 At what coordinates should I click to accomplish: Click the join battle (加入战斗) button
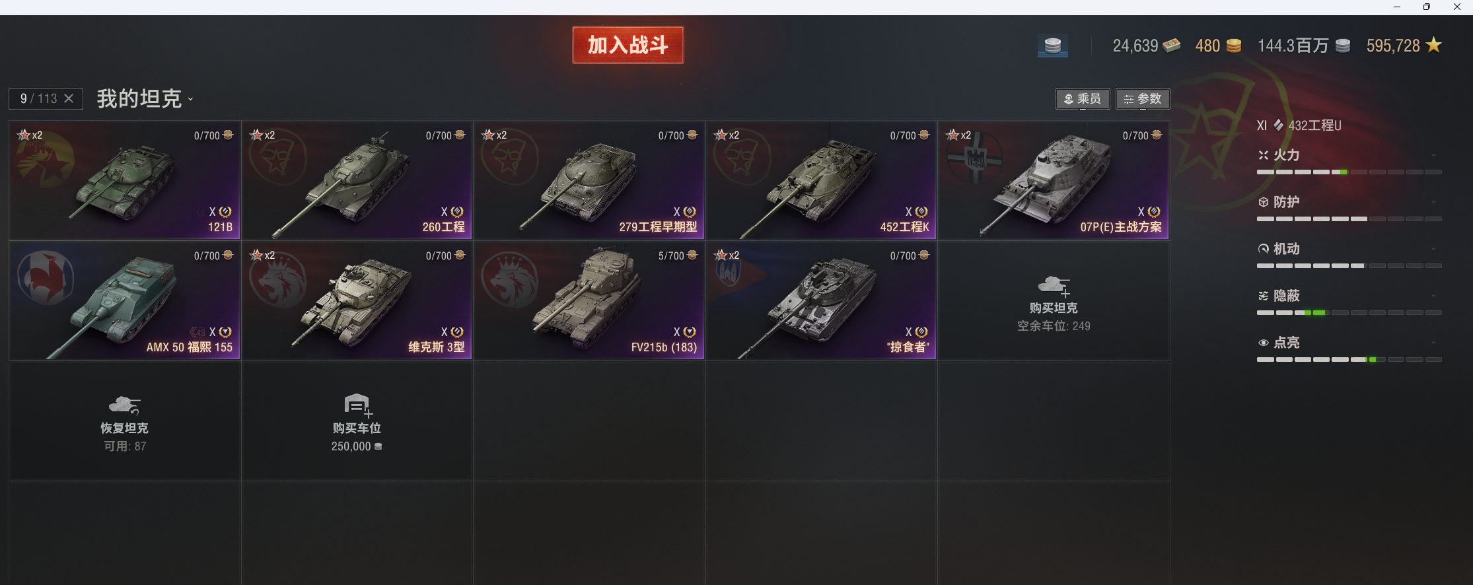[x=628, y=45]
